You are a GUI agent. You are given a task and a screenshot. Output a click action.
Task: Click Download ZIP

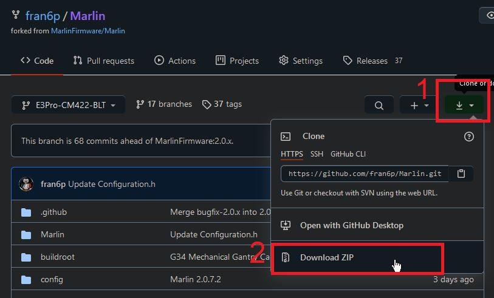[326, 257]
